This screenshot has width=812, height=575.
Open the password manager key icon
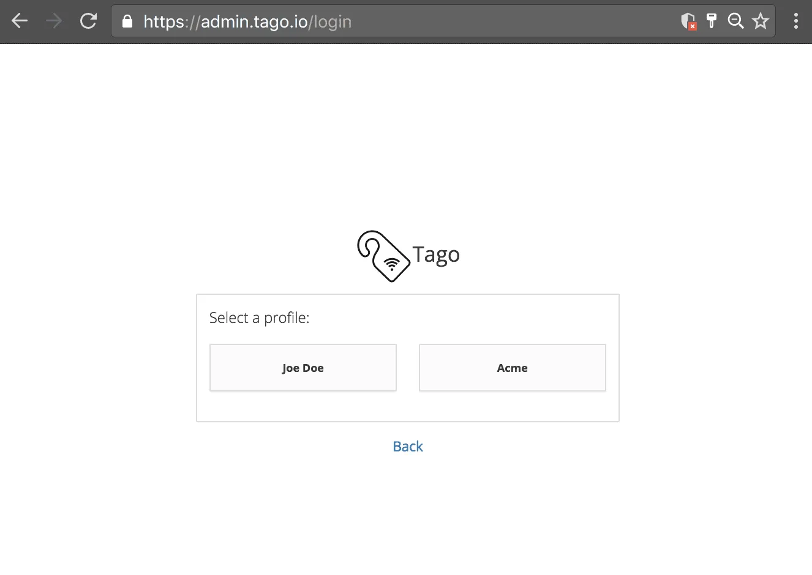pos(711,21)
